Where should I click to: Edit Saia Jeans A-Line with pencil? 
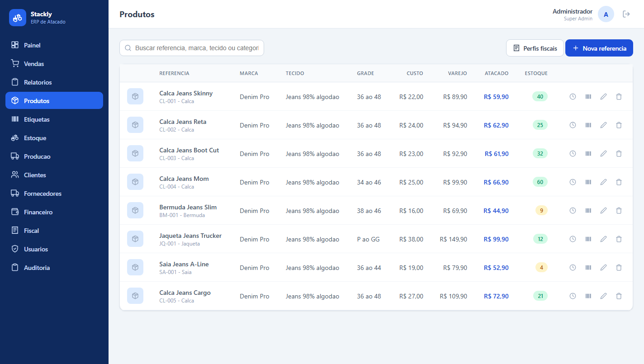[x=603, y=267]
